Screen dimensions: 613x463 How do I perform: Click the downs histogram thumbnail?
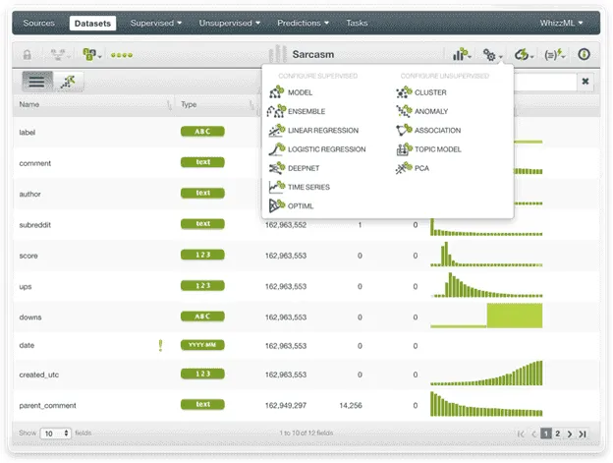click(486, 316)
